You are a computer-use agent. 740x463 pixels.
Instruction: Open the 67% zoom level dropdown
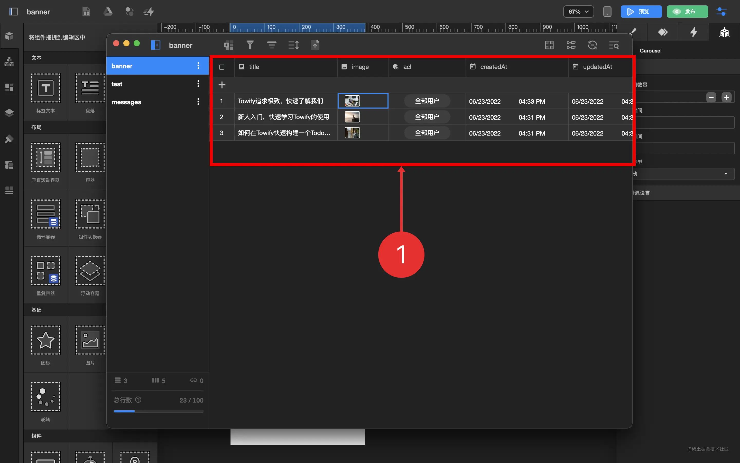[x=578, y=12]
